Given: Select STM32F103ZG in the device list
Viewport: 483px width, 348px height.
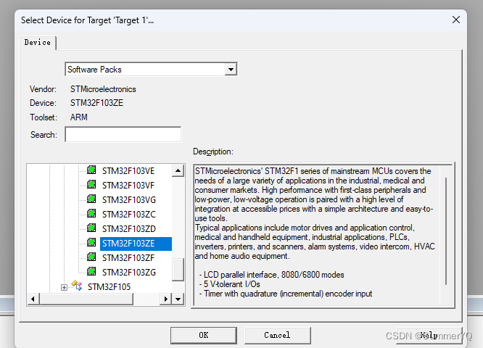Looking at the screenshot, I should [x=129, y=273].
